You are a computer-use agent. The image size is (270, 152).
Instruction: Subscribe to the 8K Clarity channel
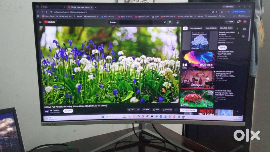click(68, 111)
